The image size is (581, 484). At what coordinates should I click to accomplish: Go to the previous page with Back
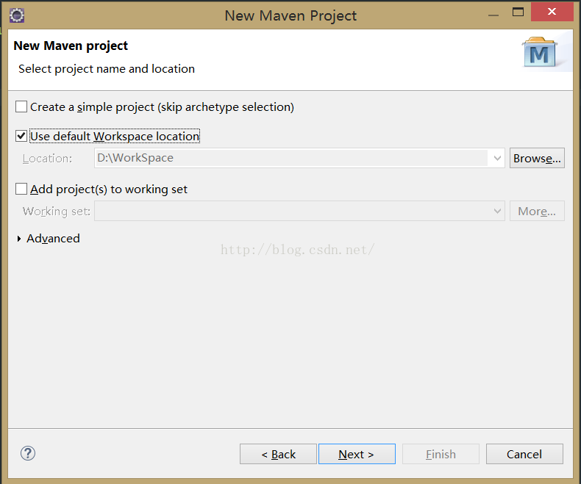pos(278,454)
